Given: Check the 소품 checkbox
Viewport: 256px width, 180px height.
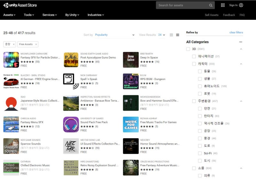Looking at the screenshot, I should [x=194, y=168].
